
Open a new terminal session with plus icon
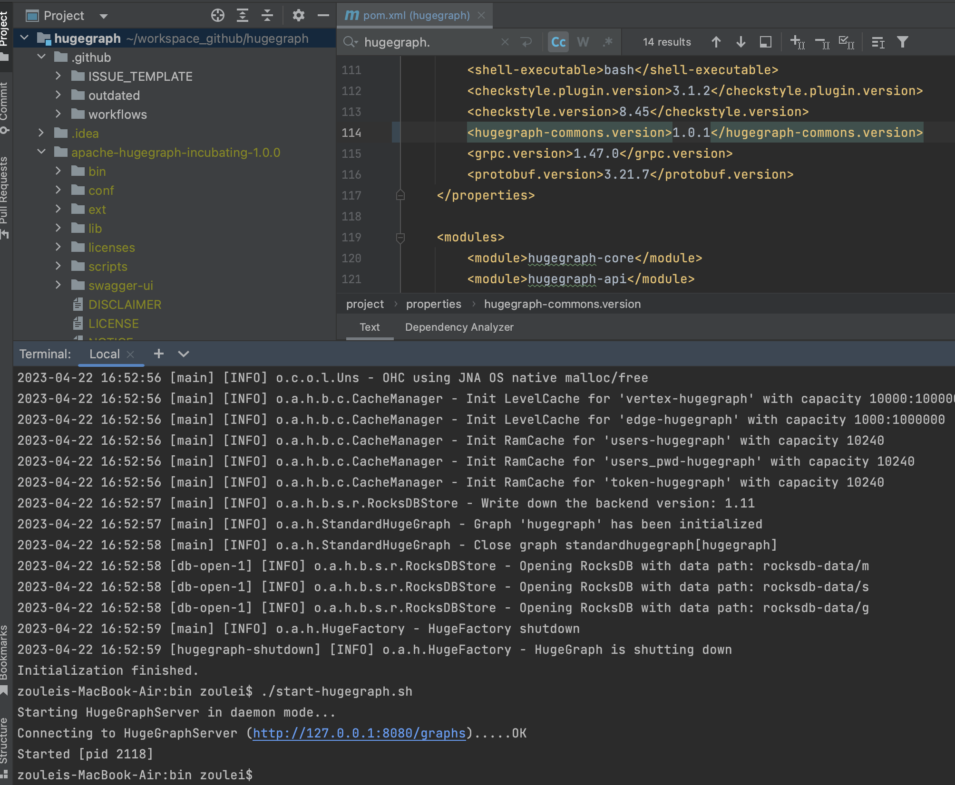pos(159,354)
